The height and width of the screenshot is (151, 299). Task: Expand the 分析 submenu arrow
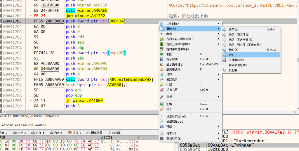[218, 97]
